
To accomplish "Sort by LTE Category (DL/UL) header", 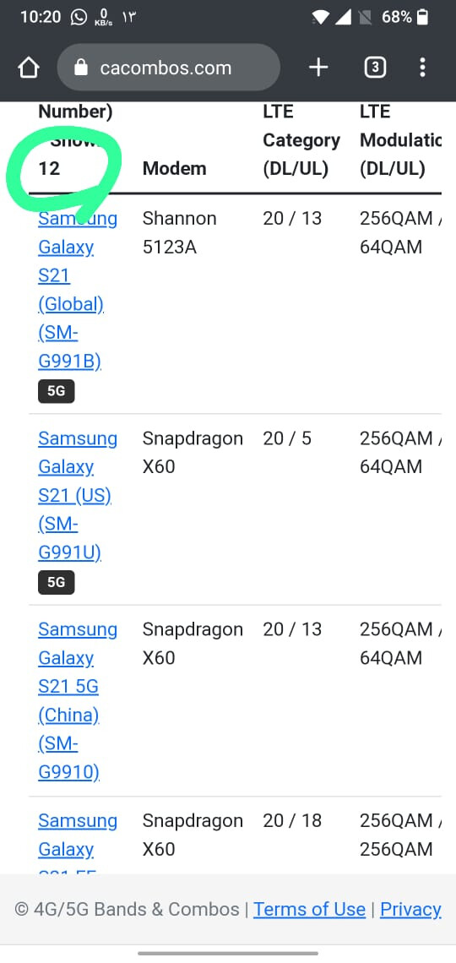I will (x=301, y=140).
